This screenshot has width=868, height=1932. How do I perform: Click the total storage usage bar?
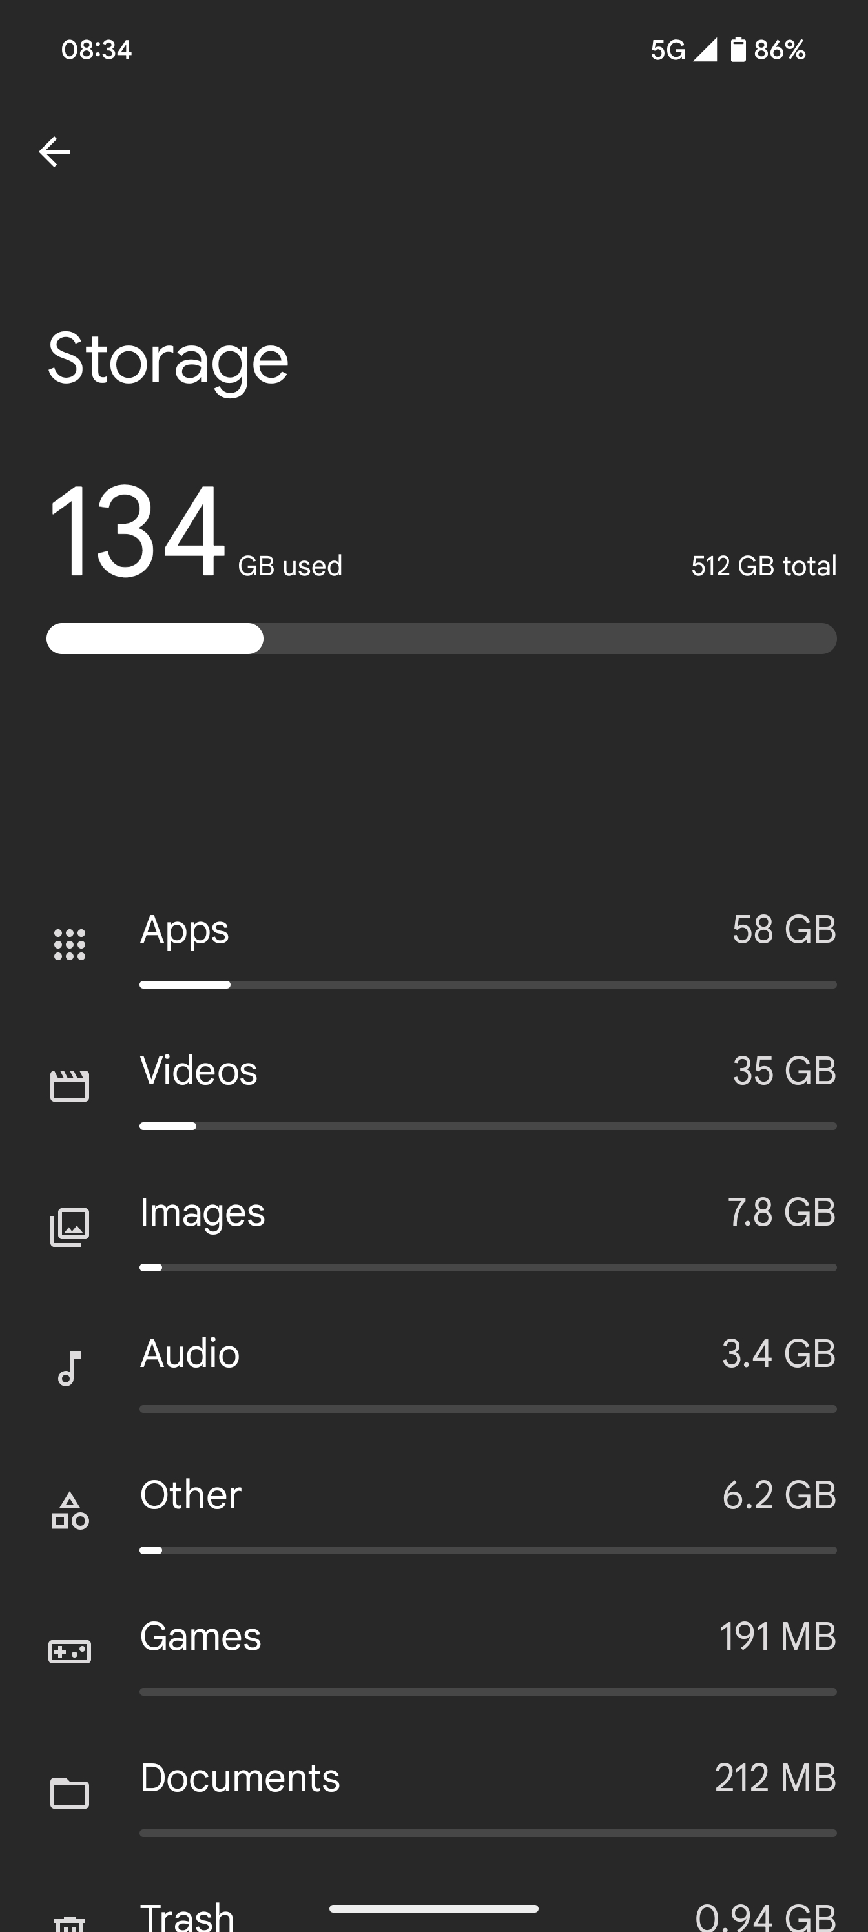441,638
